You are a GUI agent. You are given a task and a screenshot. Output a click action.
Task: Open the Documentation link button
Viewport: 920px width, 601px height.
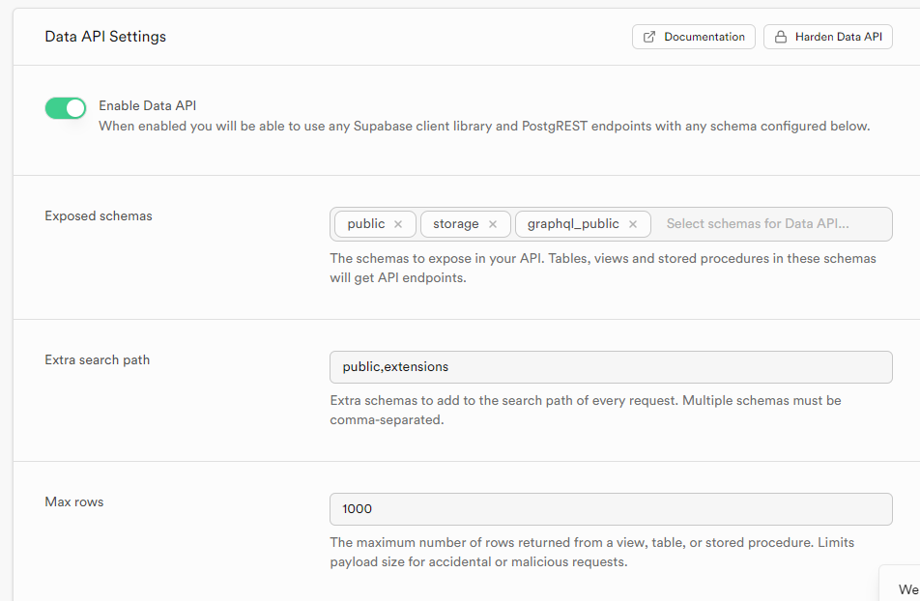[x=694, y=37]
